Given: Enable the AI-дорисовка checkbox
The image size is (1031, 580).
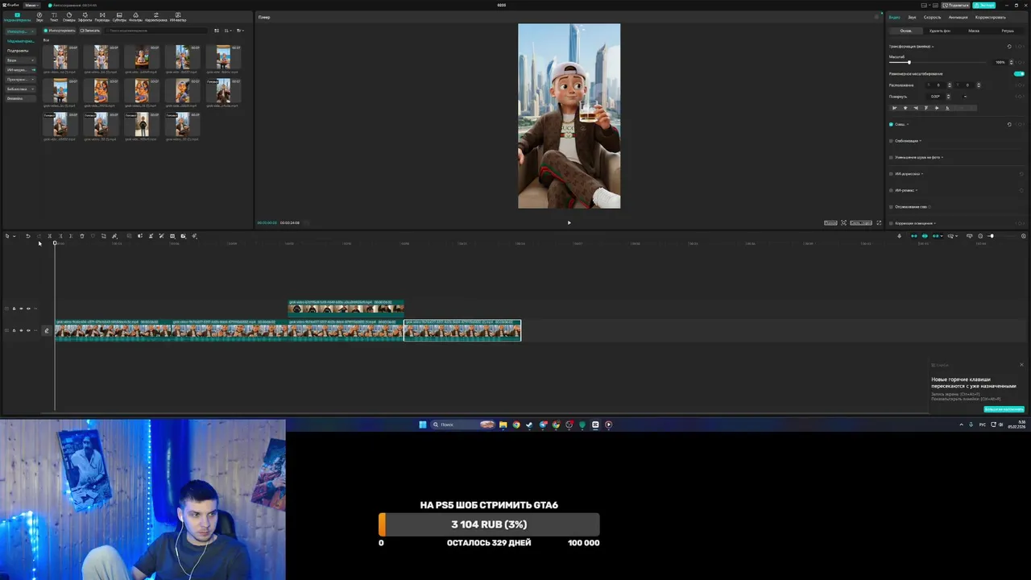Looking at the screenshot, I should coord(891,174).
